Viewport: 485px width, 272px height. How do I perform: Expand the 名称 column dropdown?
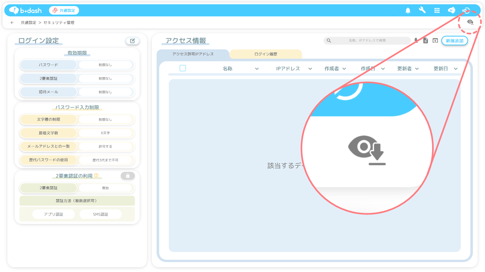pos(257,69)
